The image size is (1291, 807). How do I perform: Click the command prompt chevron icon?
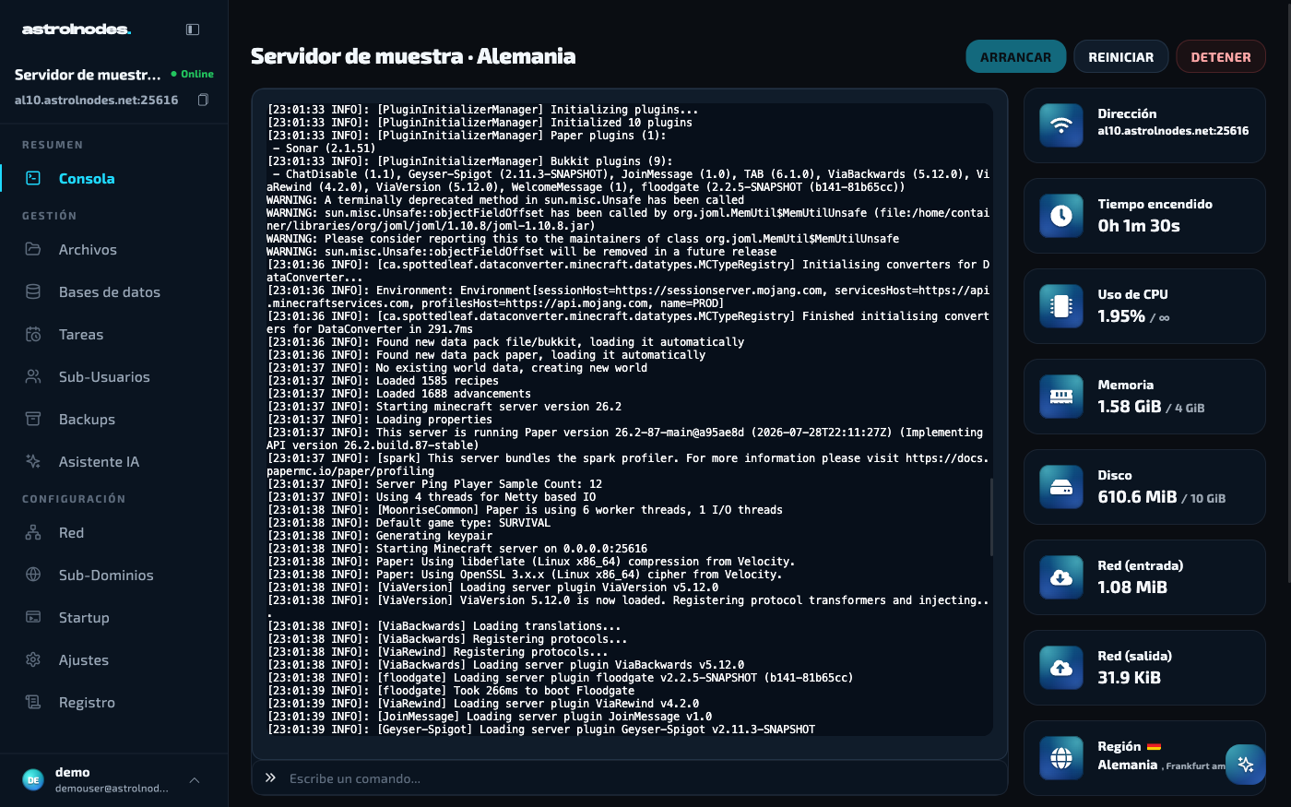click(x=270, y=778)
